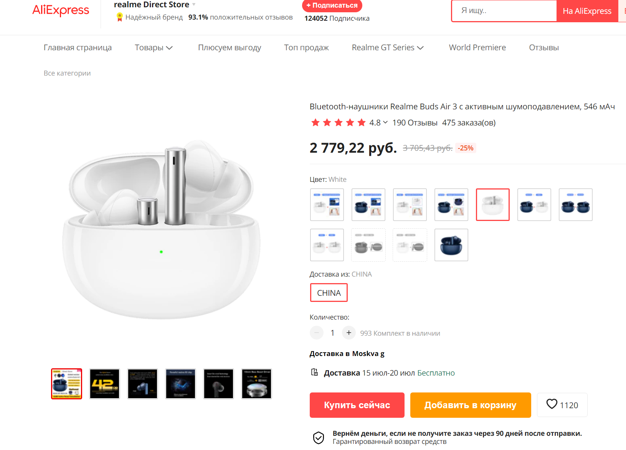Select the 42dB product thumbnail
This screenshot has height=450, width=626.
(x=104, y=384)
